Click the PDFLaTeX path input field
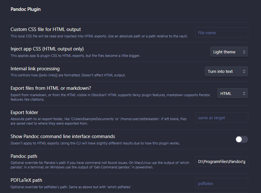Screen dimensions: 261x193 pyautogui.click(x=222, y=183)
